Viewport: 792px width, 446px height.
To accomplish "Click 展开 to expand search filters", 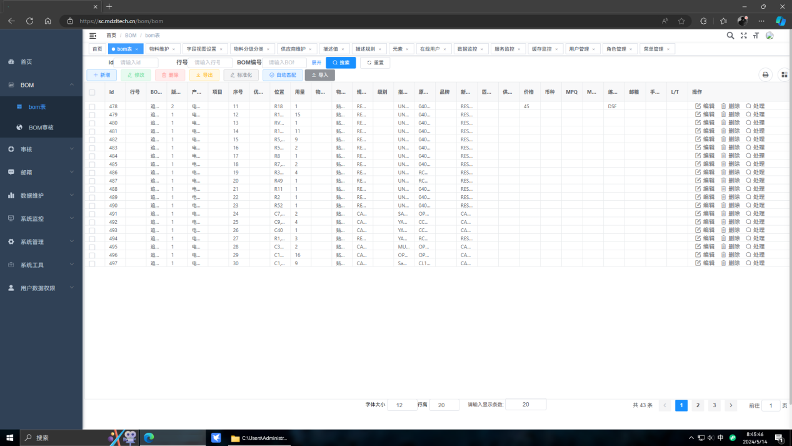I will click(x=316, y=63).
